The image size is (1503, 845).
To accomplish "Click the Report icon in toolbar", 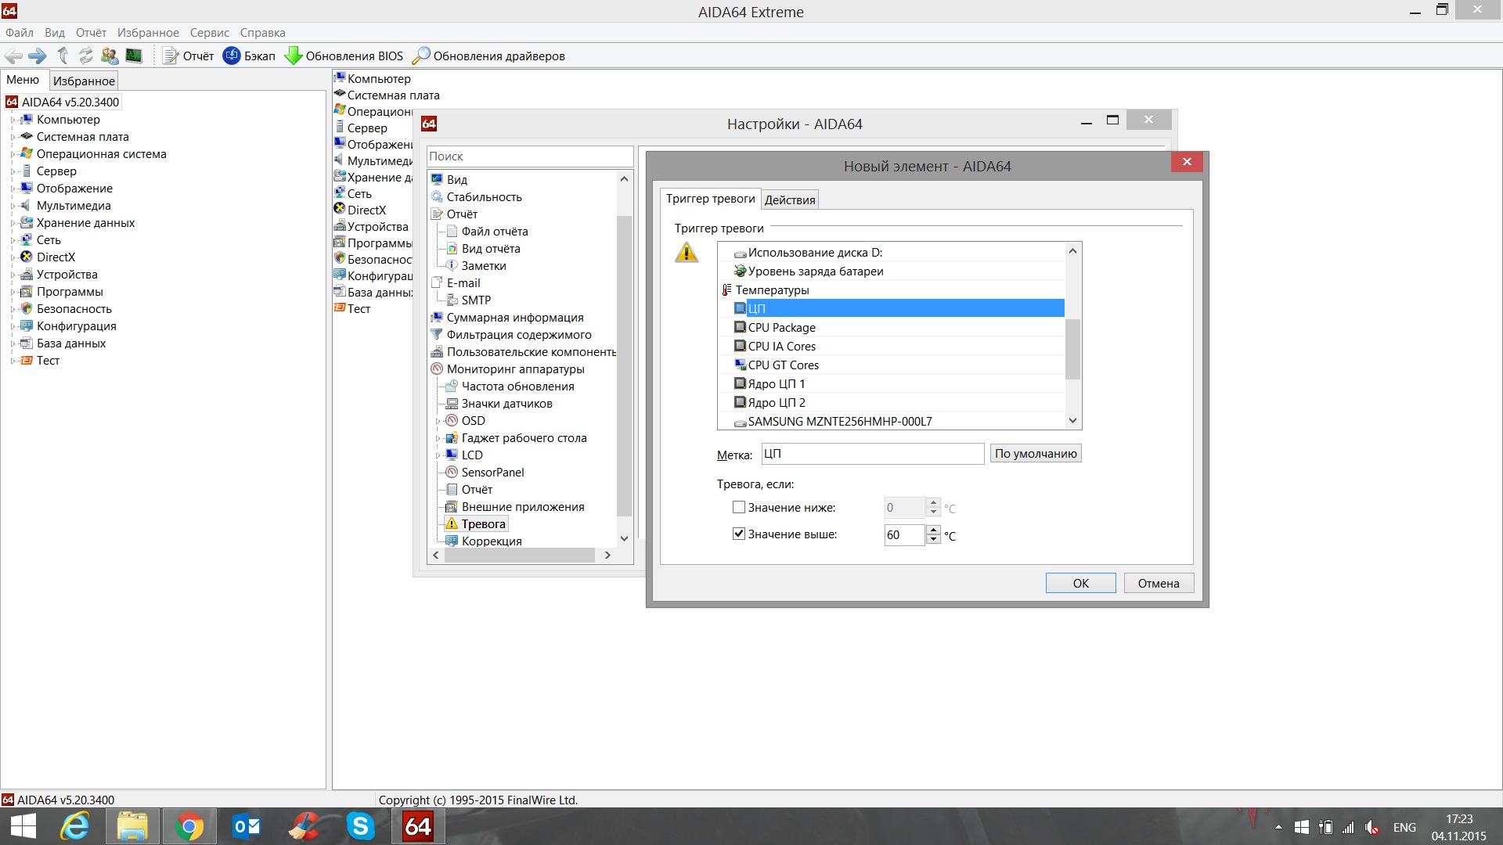I will tap(171, 56).
